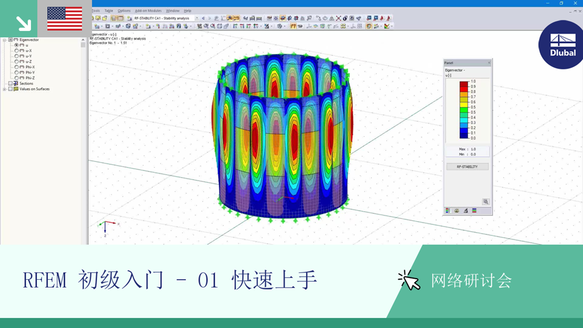Click the 3D box view icon
The image size is (583, 328).
[219, 26]
